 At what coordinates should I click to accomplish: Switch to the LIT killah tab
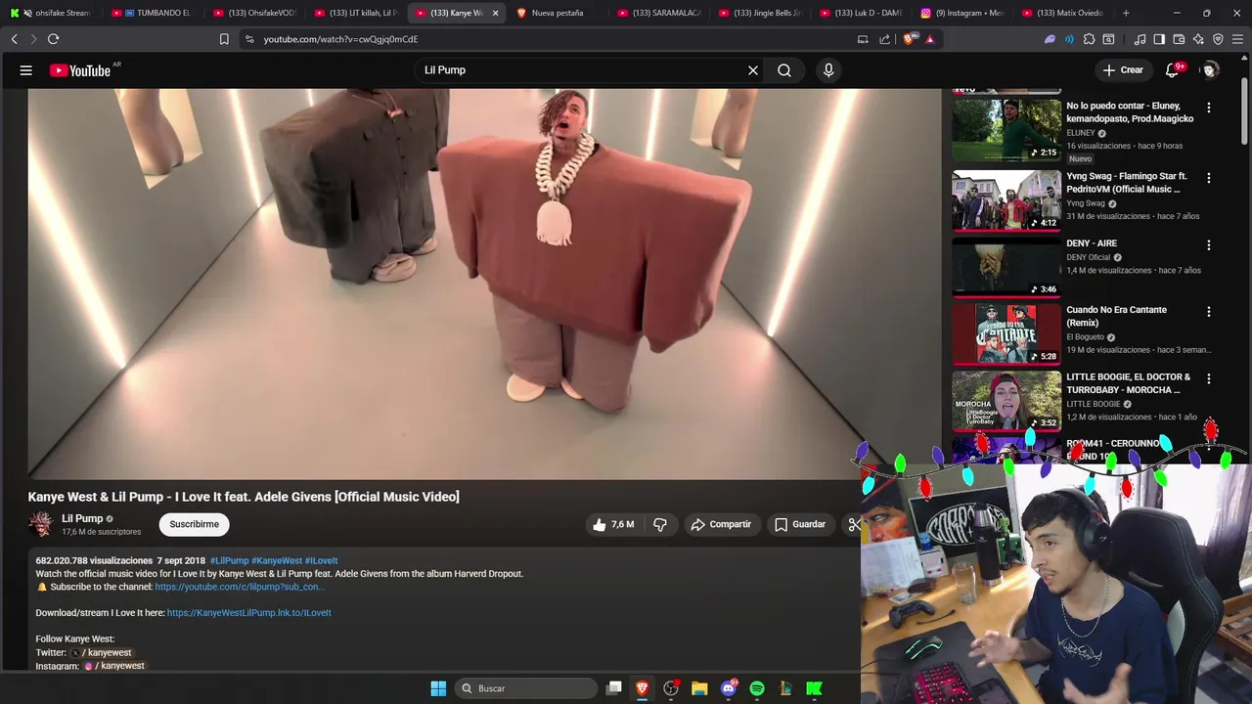(x=356, y=13)
